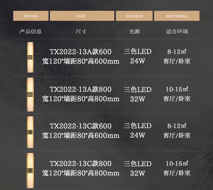Screen dimensions: 213x190
Task: Select the TX2022-13A款800 model name
Action: [80, 89]
